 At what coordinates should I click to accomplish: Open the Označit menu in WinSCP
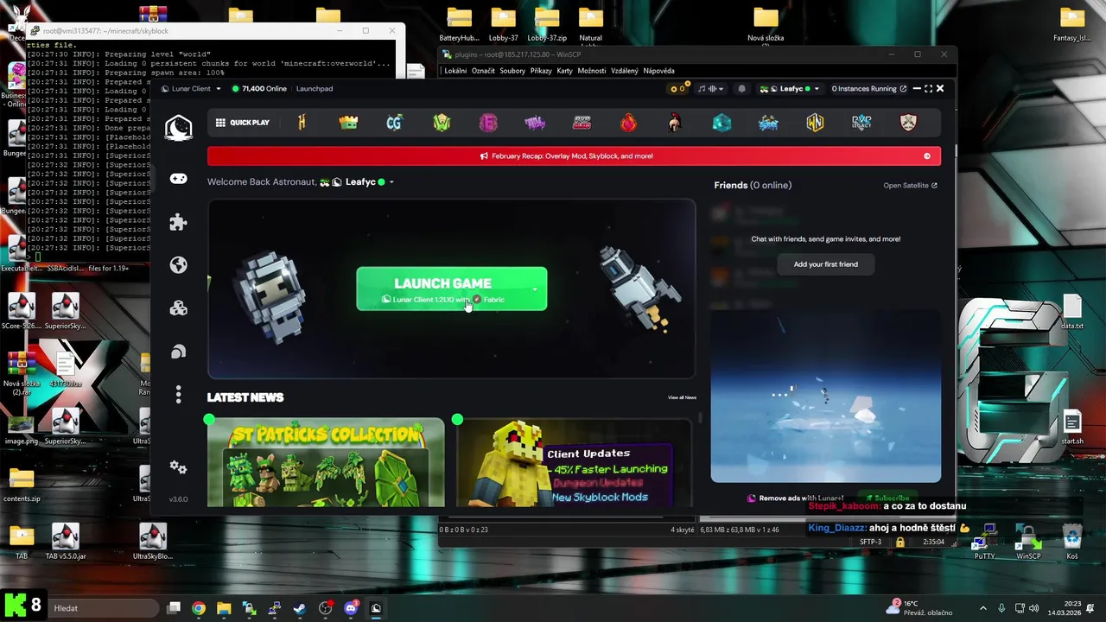coord(483,71)
